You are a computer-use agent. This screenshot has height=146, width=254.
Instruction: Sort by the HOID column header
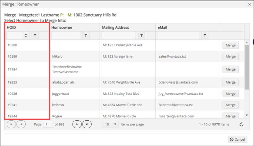click(11, 28)
